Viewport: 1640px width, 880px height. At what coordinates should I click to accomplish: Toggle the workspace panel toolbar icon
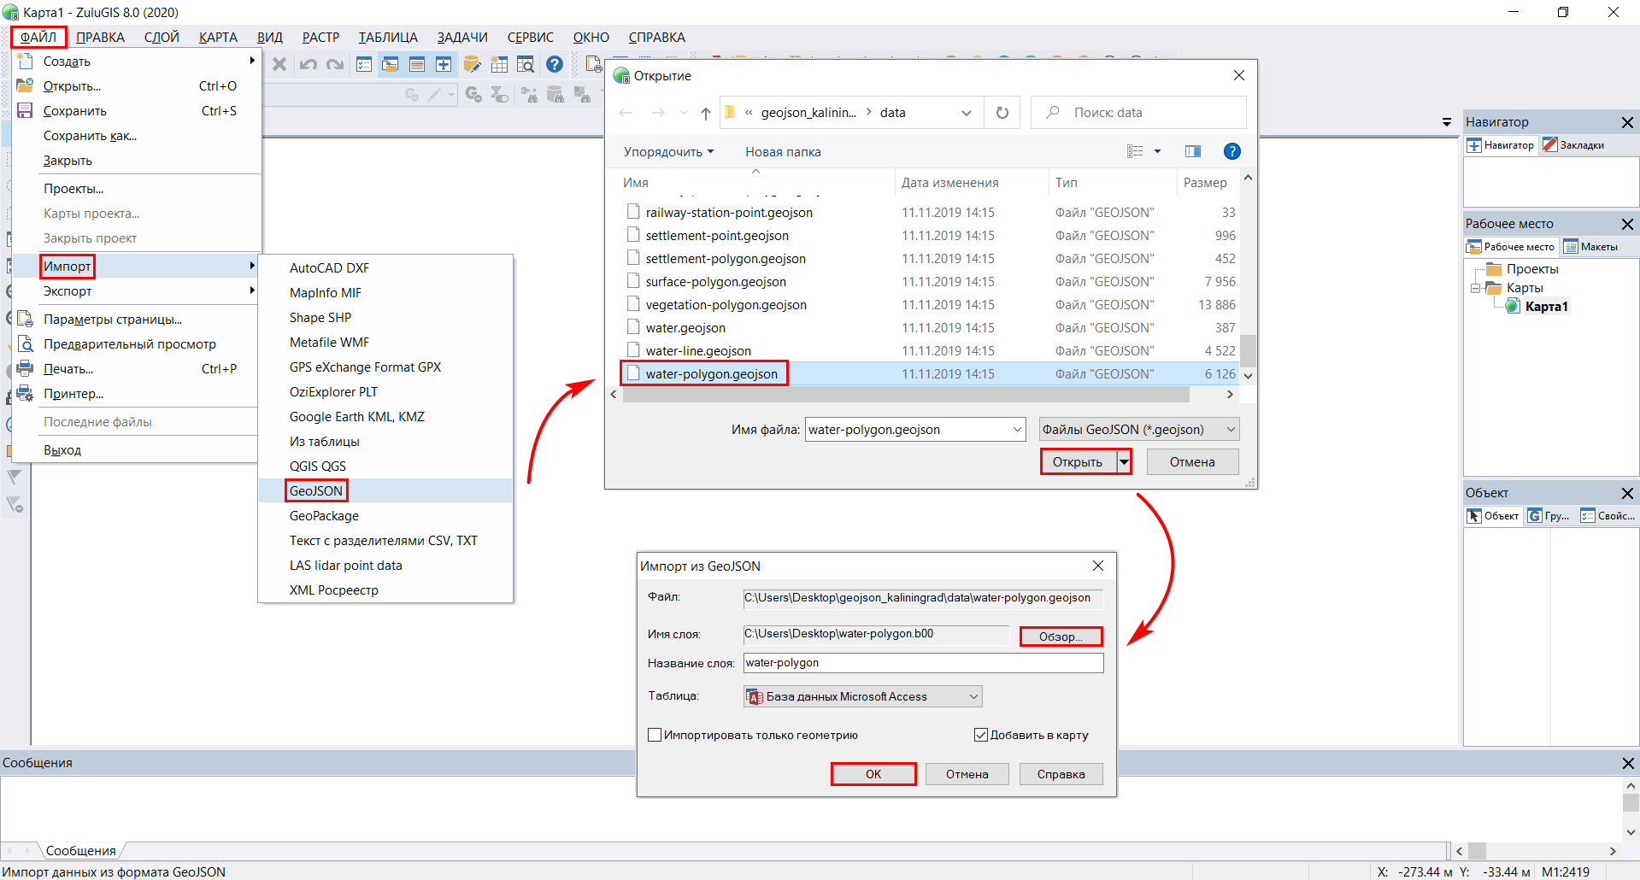point(391,64)
